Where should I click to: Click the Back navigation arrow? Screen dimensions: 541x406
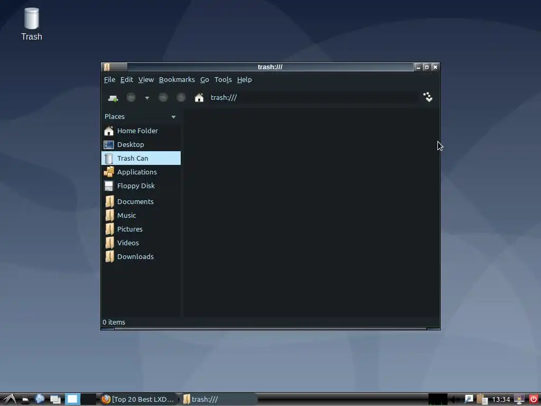131,98
